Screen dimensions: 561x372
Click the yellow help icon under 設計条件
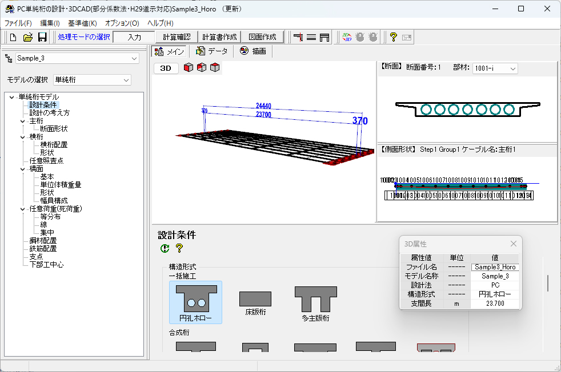pos(179,248)
